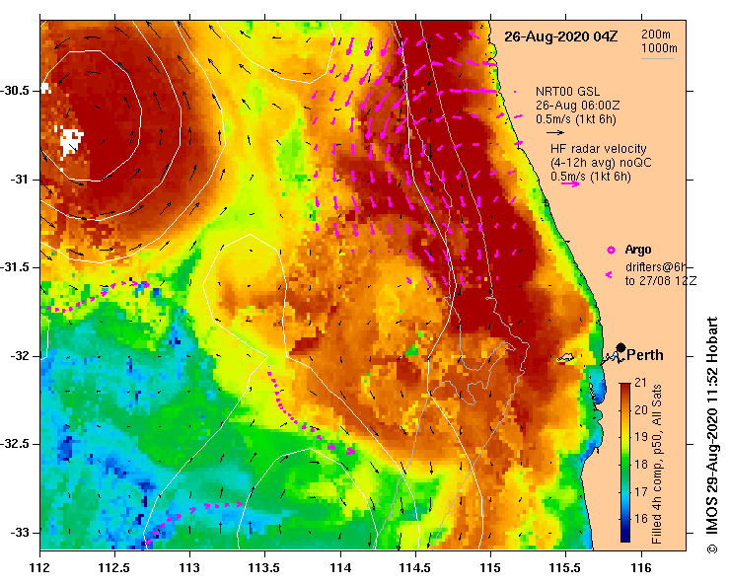Click the NRT00 GSL legend text
Viewport: 729px width, 584px height.
567,92
